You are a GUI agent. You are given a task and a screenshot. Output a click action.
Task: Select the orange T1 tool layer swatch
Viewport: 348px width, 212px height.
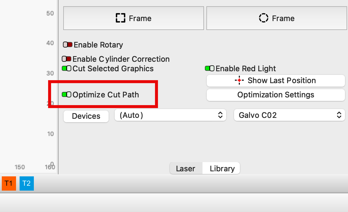coord(9,183)
